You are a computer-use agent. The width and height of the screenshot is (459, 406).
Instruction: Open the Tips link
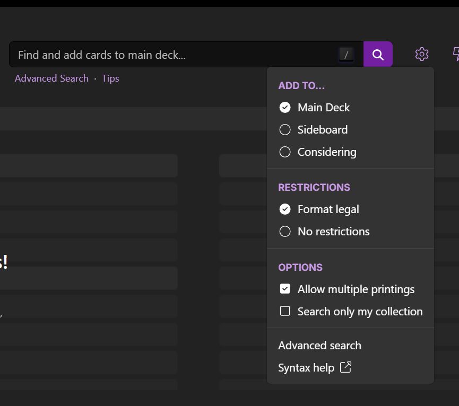pyautogui.click(x=110, y=78)
